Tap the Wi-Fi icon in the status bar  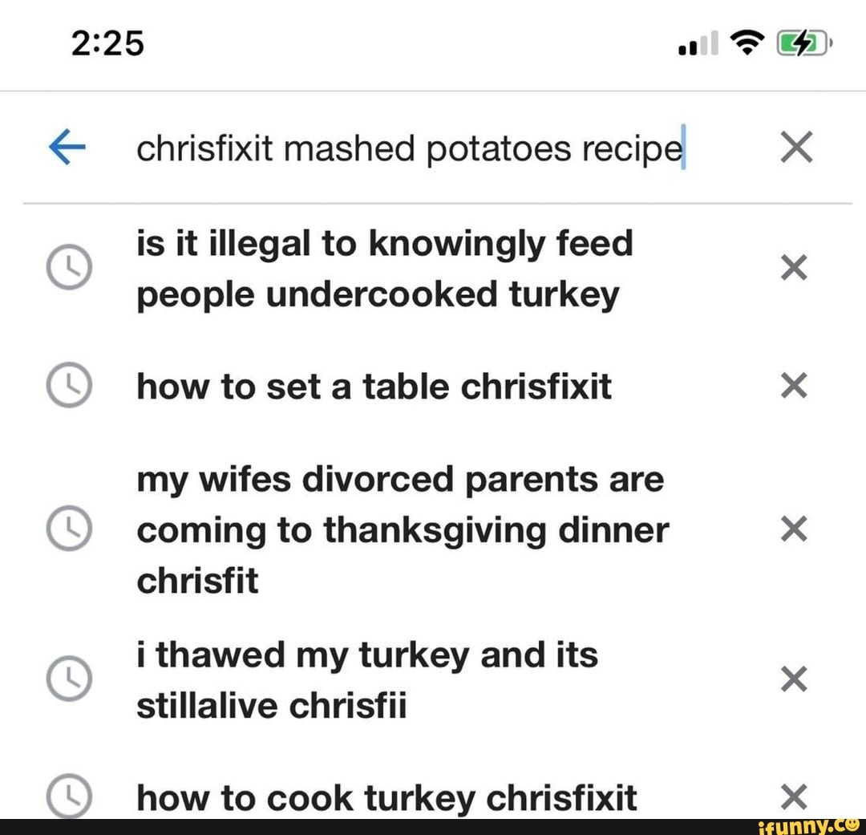tap(746, 44)
